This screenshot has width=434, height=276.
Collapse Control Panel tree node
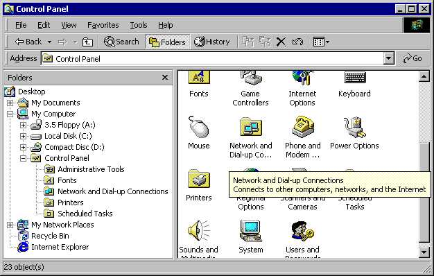coord(24,158)
